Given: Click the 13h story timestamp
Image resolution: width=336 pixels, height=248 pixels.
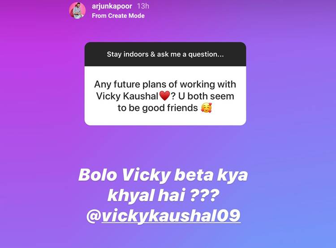Looking at the screenshot, I should coord(143,6).
